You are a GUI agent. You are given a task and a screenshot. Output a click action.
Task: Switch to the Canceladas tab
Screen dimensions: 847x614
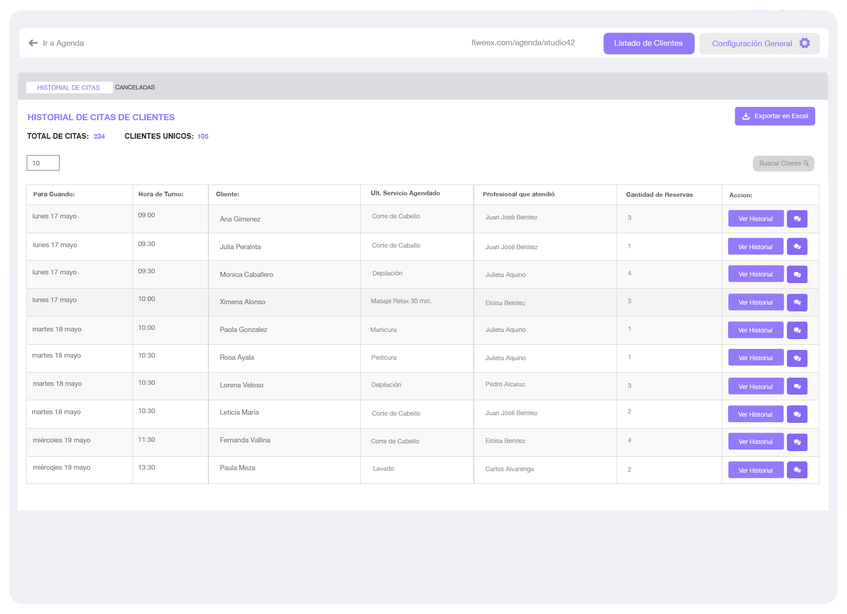(x=135, y=87)
